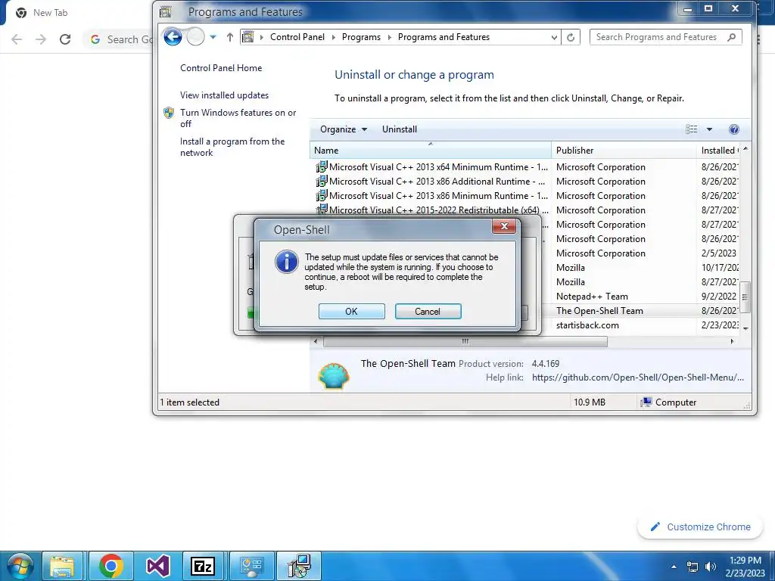
Task: Open Control Panel Home link
Action: [221, 67]
